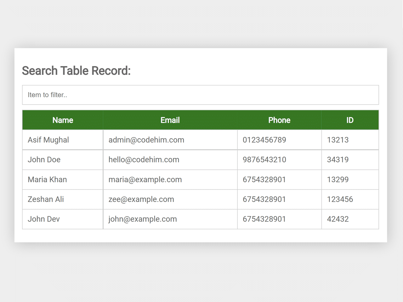Click the email zee@example.com
Viewport: 403px width, 302px height.
coord(141,199)
